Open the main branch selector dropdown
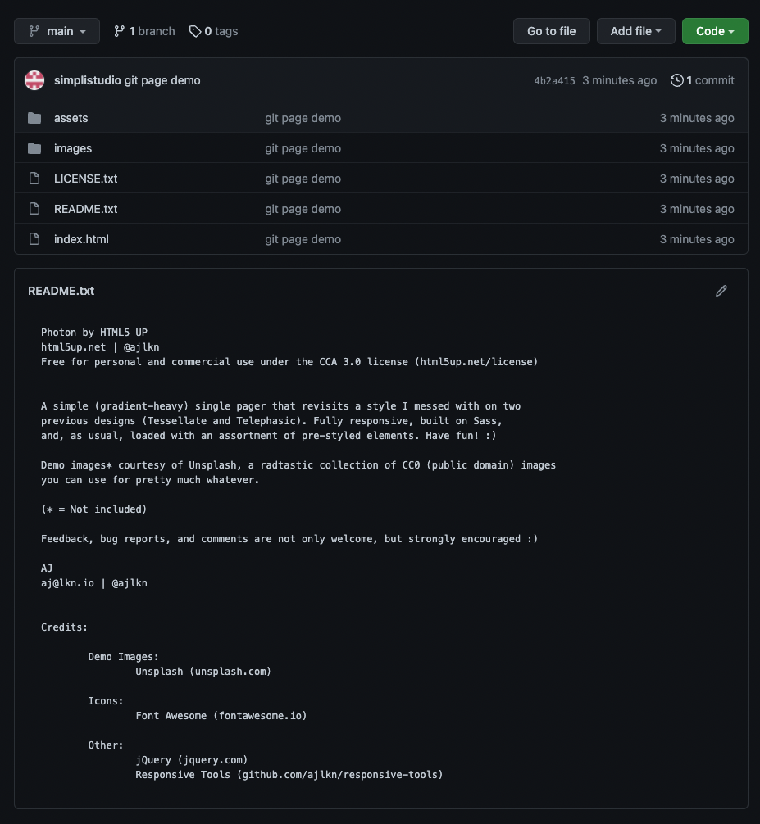The height and width of the screenshot is (824, 760). click(x=57, y=31)
